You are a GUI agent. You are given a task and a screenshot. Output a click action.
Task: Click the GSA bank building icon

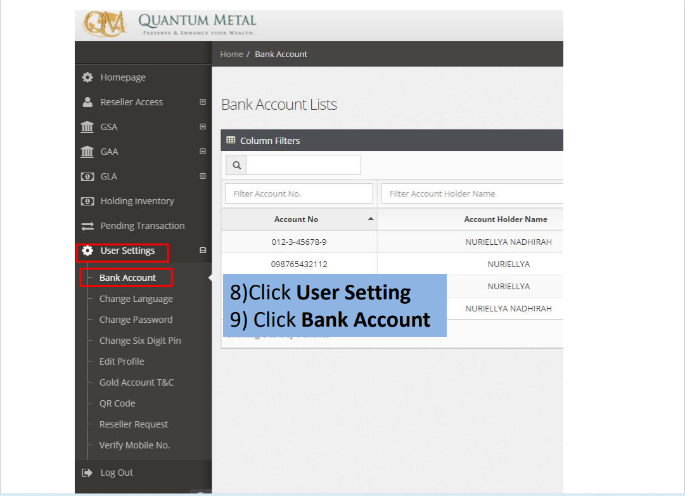pos(87,127)
